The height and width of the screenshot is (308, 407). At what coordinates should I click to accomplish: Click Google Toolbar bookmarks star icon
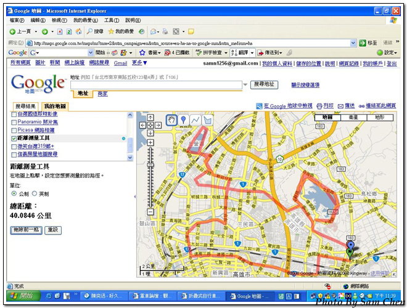pos(142,53)
